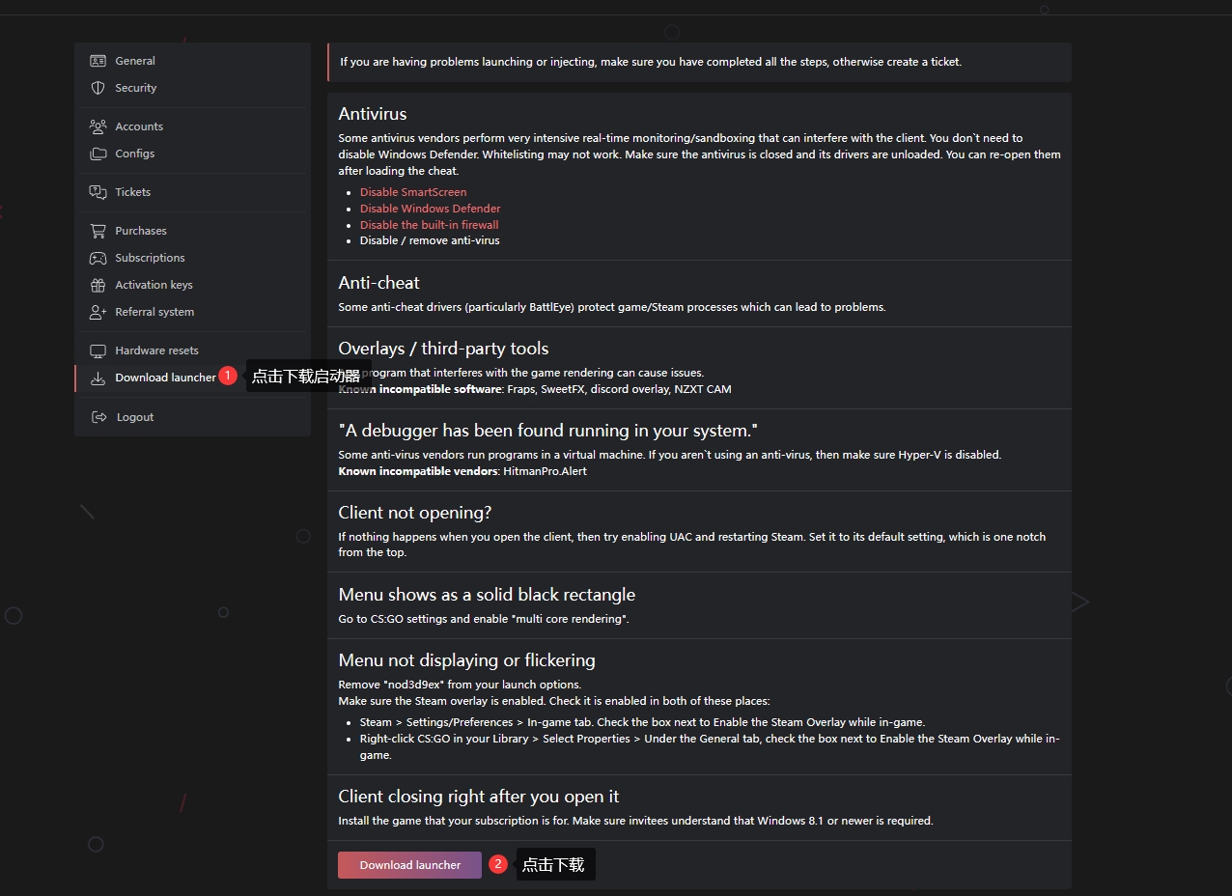Click the Purchases shopping cart icon

pyautogui.click(x=98, y=231)
